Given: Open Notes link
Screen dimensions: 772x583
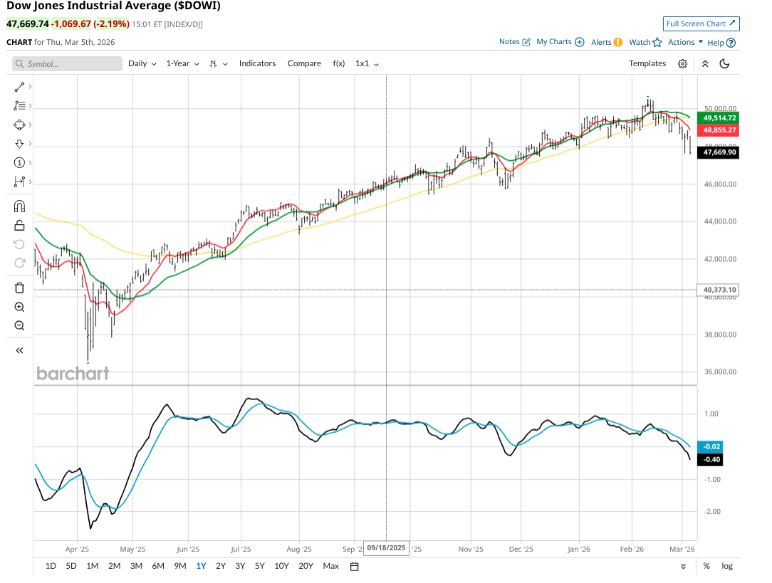Looking at the screenshot, I should tap(514, 42).
